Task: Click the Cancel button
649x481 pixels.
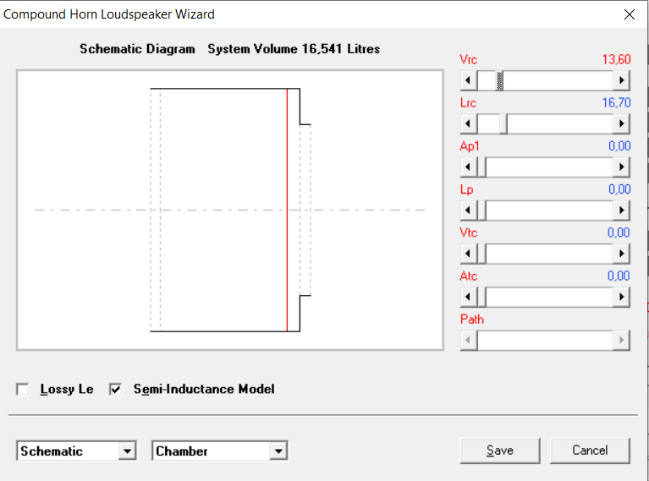Action: click(590, 451)
